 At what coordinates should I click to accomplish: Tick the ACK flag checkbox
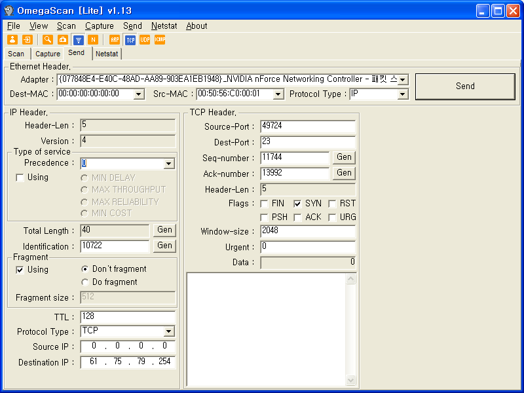(x=297, y=217)
